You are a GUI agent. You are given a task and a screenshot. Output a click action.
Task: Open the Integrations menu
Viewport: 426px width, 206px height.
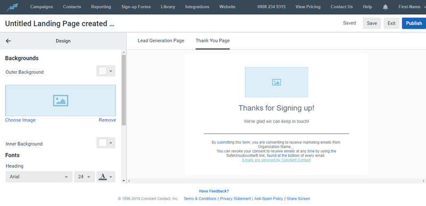[197, 7]
